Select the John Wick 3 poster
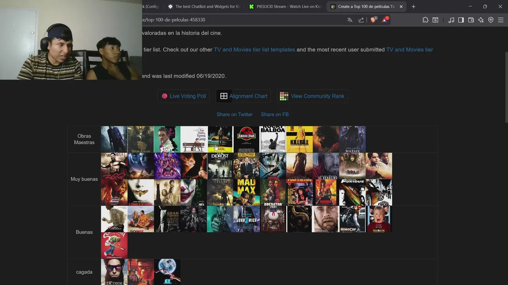This screenshot has height=285, width=508. click(246, 219)
